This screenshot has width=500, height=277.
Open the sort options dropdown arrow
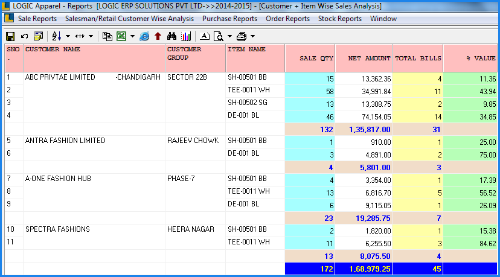[68, 36]
